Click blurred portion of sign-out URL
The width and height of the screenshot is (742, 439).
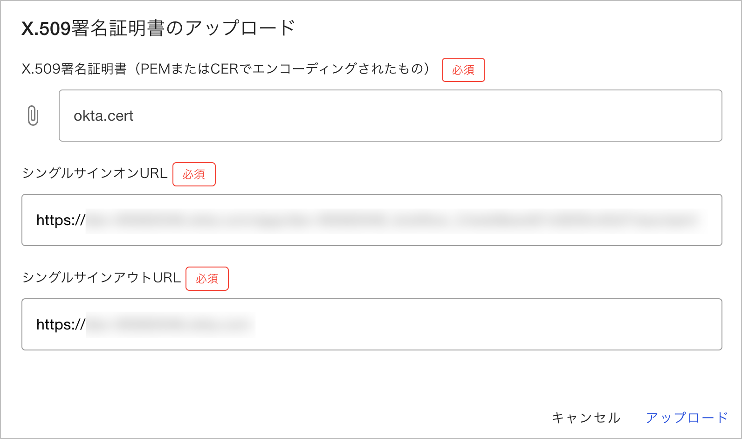171,324
